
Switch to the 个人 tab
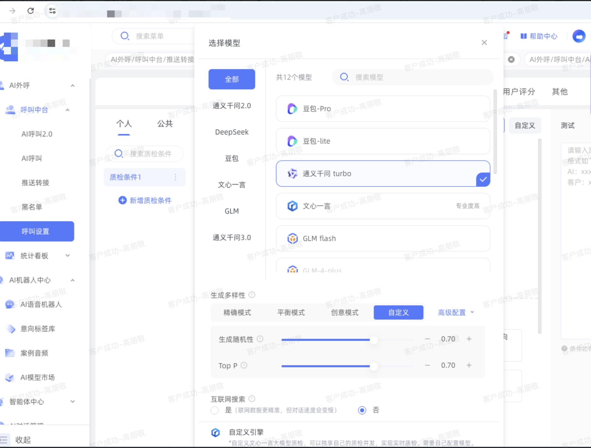tap(124, 124)
